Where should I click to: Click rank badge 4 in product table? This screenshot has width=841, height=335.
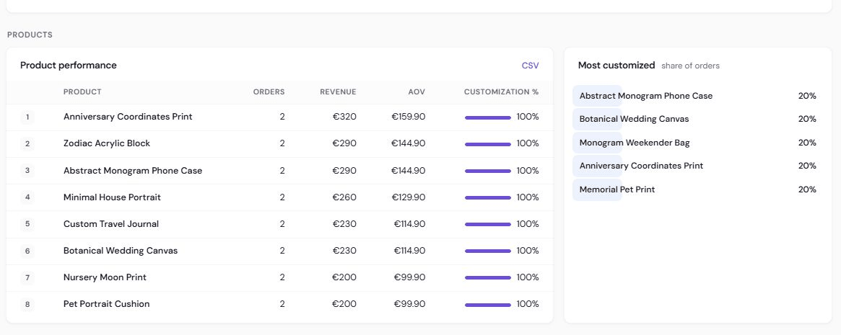(x=27, y=197)
